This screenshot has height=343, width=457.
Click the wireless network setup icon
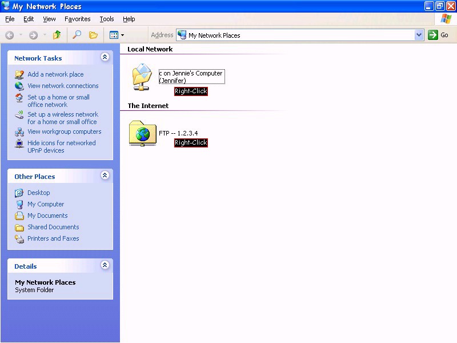pyautogui.click(x=19, y=115)
